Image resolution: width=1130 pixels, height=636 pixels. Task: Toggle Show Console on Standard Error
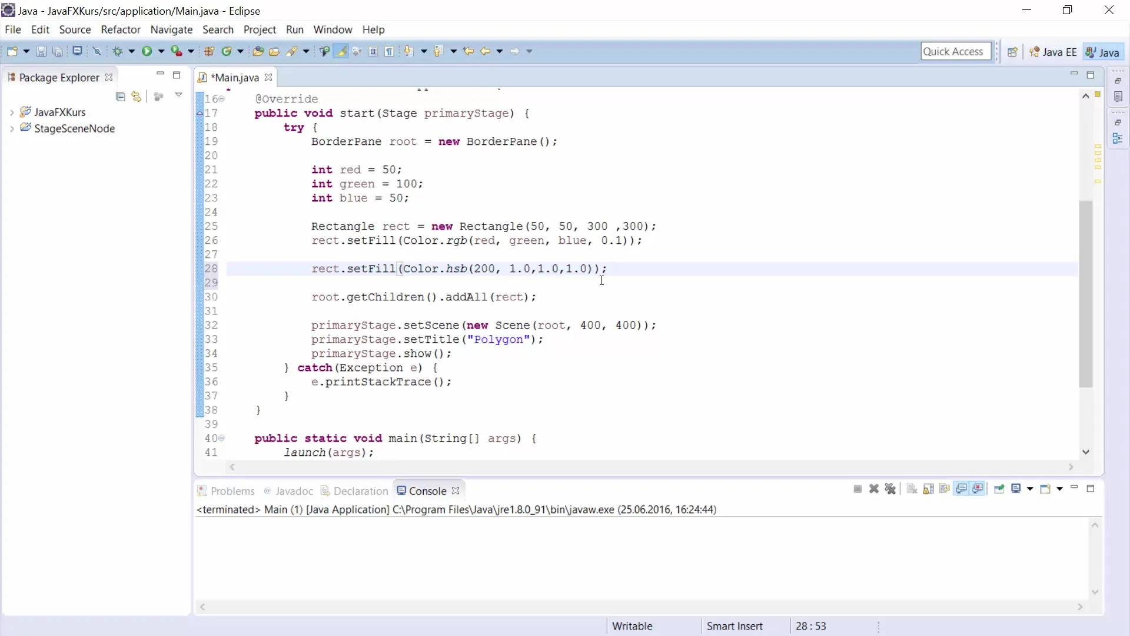tap(978, 489)
